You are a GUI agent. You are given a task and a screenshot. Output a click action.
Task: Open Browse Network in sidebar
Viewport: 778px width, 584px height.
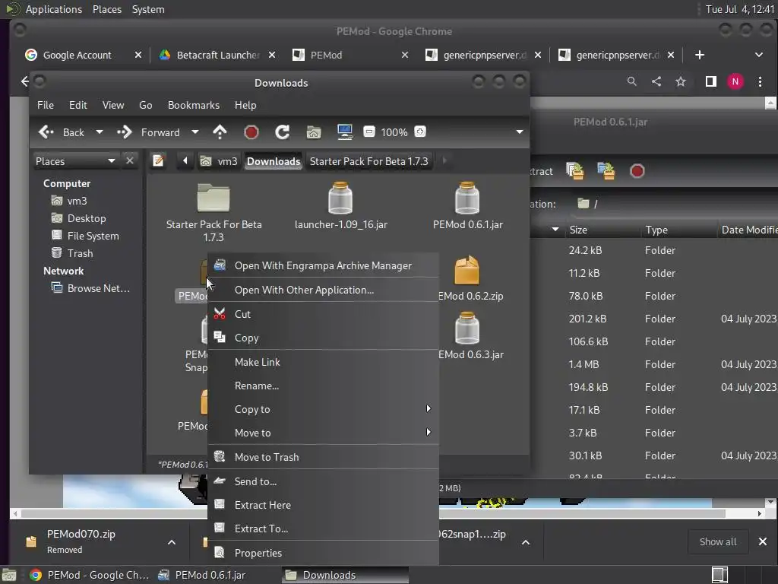click(98, 288)
